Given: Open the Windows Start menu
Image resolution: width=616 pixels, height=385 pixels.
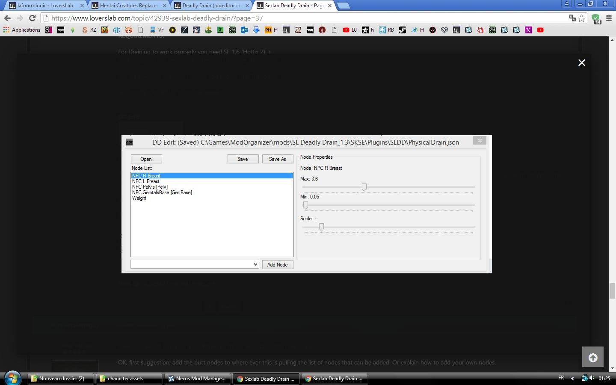Looking at the screenshot, I should 13,378.
